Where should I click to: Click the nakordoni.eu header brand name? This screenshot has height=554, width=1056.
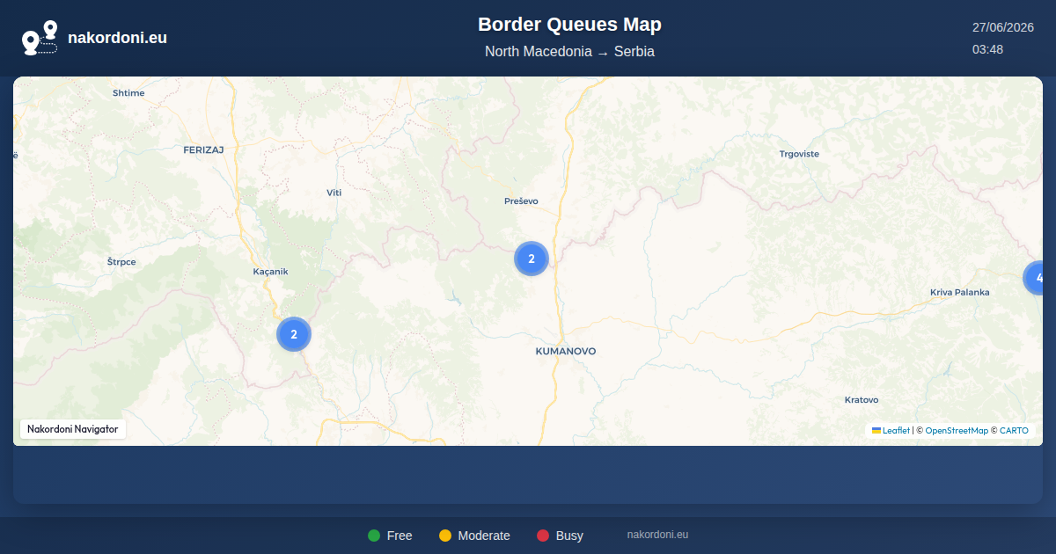[117, 38]
